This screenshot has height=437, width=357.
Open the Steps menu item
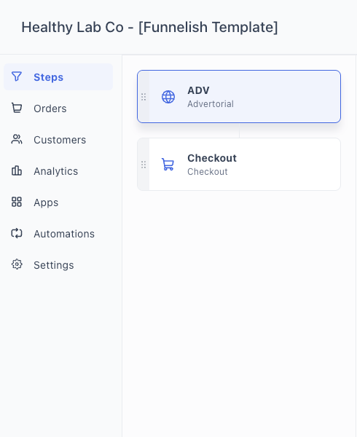tap(58, 77)
